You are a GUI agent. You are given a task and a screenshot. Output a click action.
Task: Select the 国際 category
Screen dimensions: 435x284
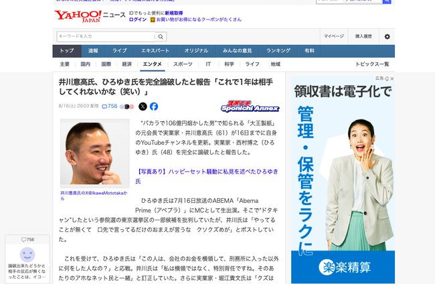pyautogui.click(x=106, y=64)
